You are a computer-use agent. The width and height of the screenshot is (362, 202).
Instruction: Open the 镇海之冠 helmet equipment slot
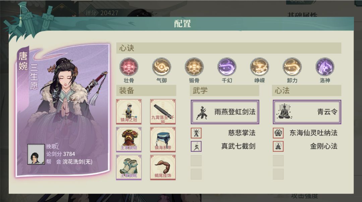pyautogui.click(x=129, y=111)
